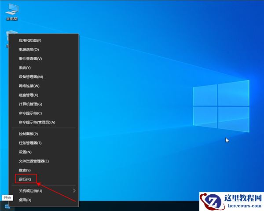
Task: Open 控制面板(P)
Action: point(44,134)
